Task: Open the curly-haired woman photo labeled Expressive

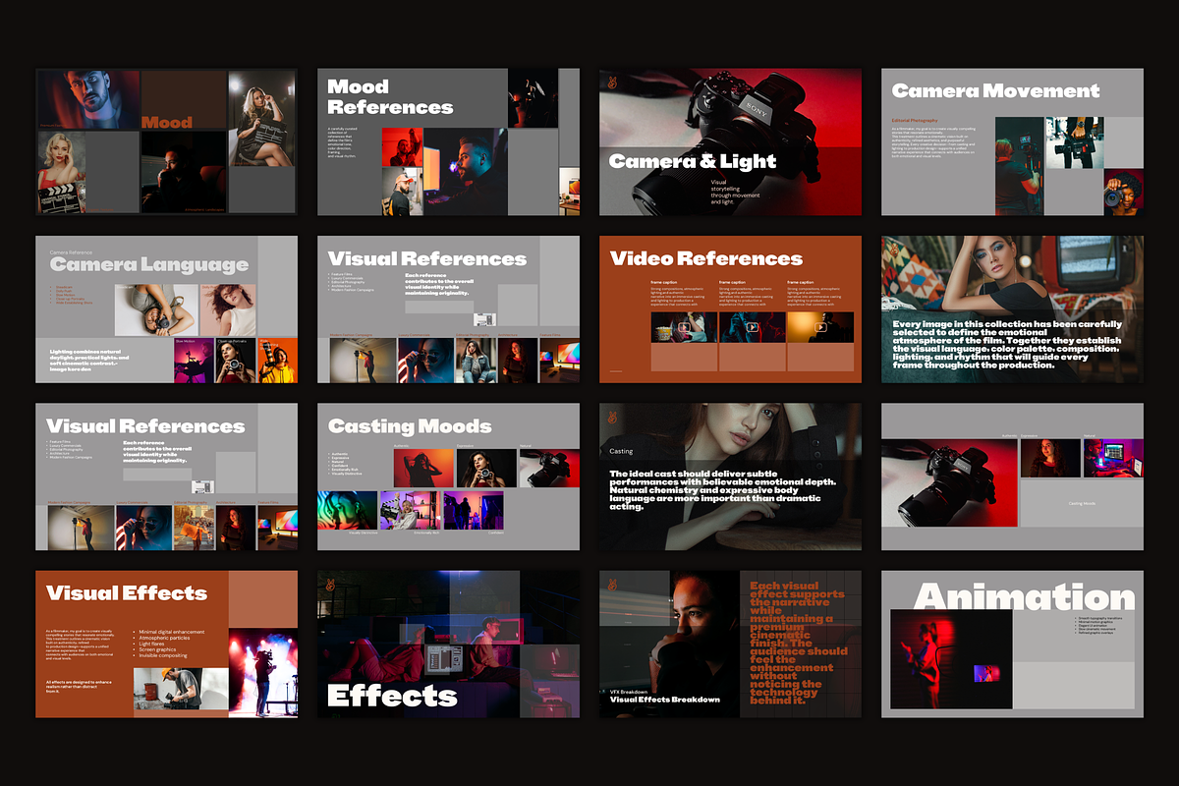Action: click(1050, 458)
